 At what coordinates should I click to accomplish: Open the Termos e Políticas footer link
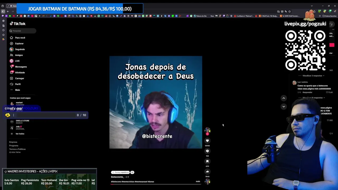point(17,149)
